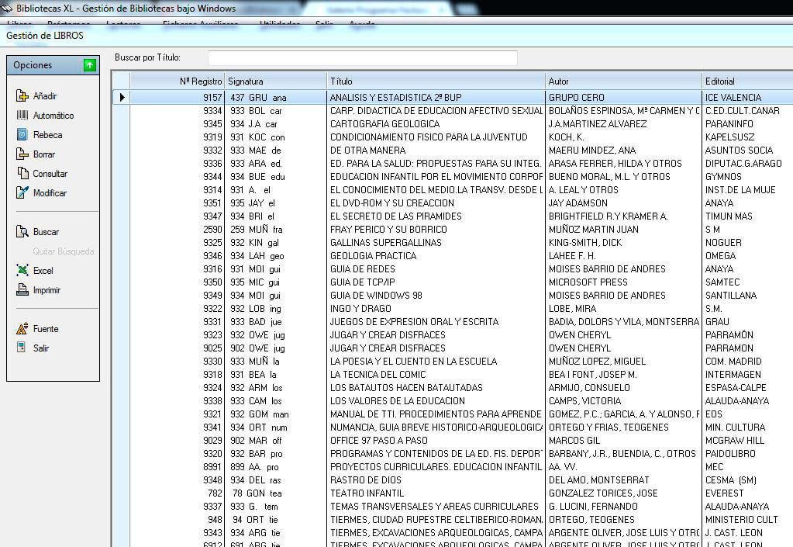Viewport: 793px width, 547px height.
Task: Focus the Buscar por Título search field
Action: (362, 58)
